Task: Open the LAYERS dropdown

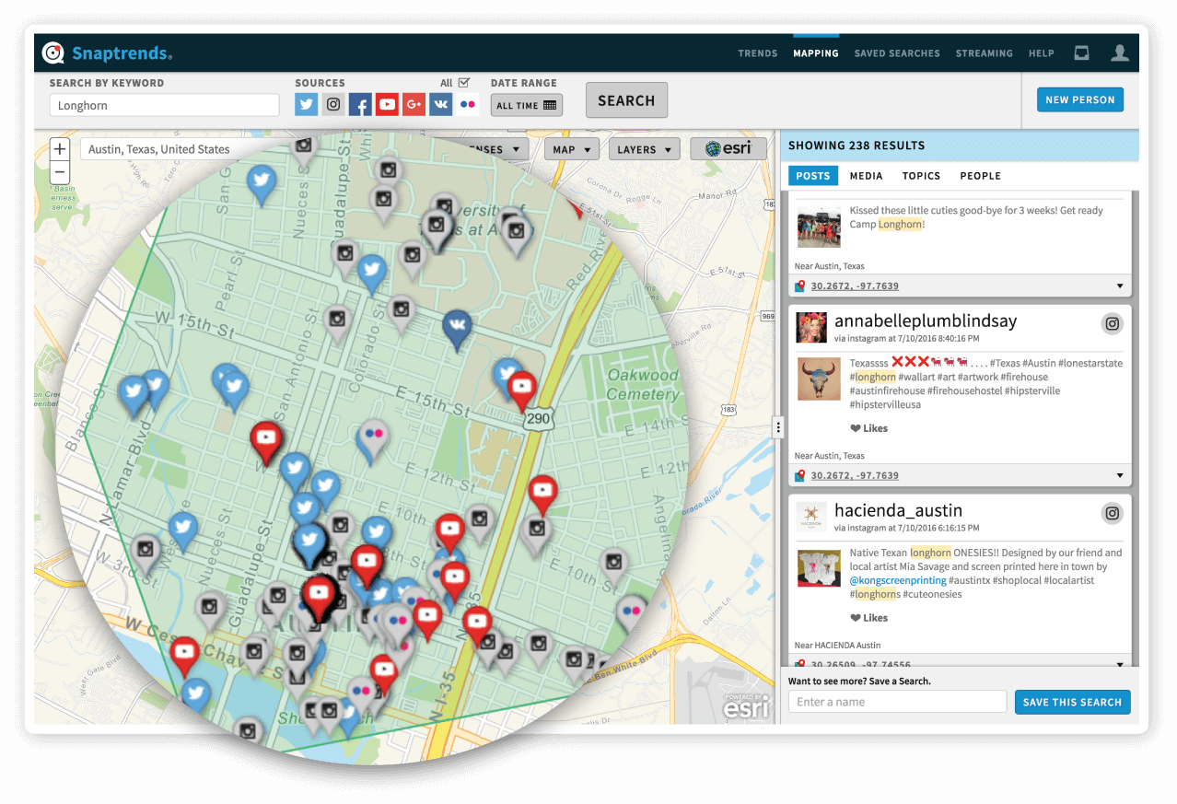Action: pos(645,149)
